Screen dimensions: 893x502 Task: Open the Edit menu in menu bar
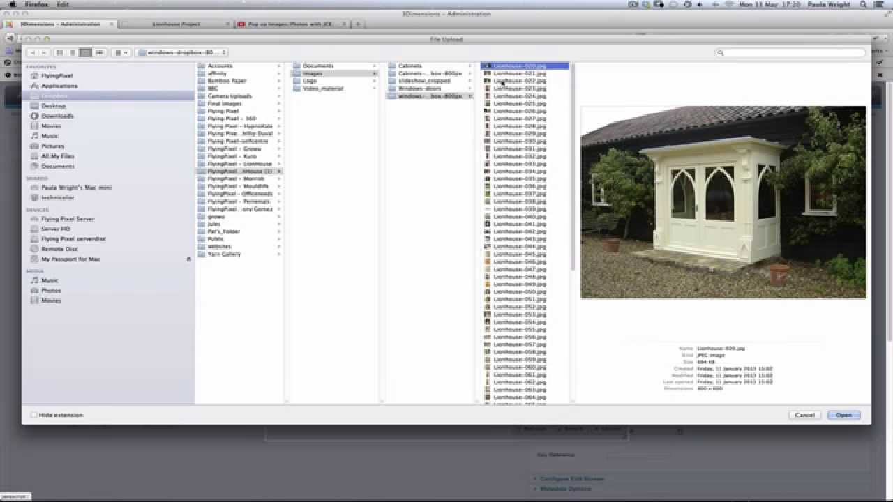63,4
